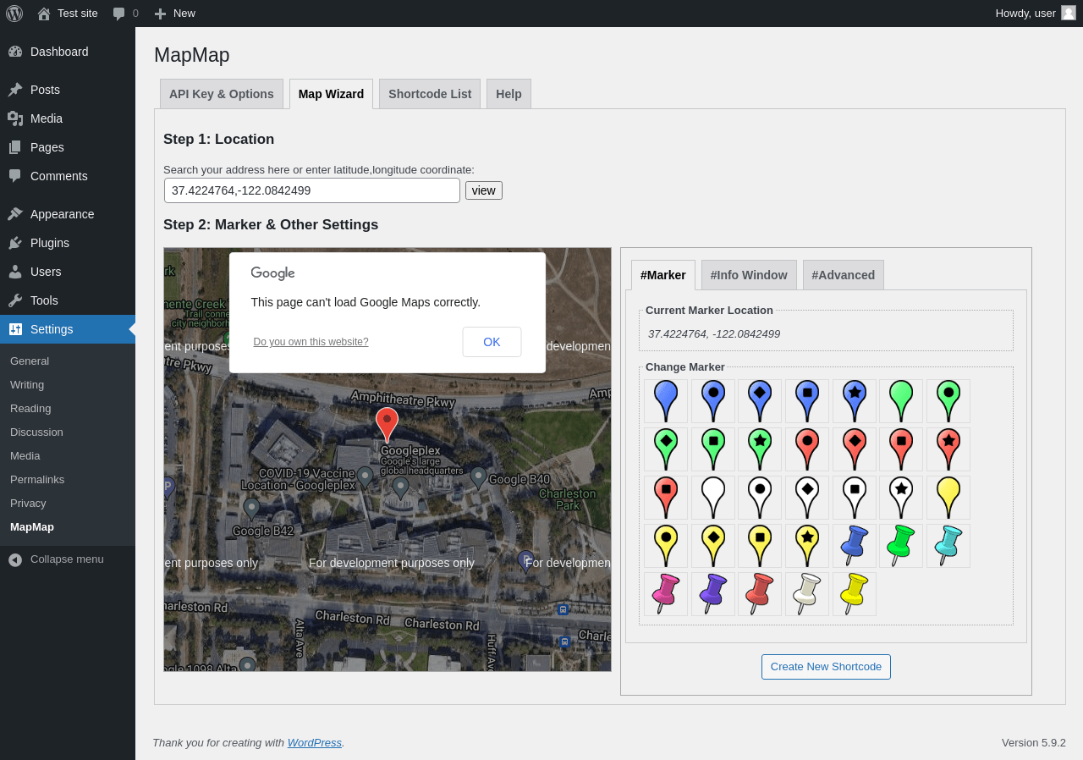1083x760 pixels.
Task: Select the green pushpin marker
Action: point(901,546)
